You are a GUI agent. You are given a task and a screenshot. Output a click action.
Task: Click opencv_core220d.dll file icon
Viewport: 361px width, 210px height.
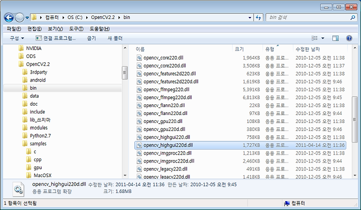pyautogui.click(x=139, y=65)
